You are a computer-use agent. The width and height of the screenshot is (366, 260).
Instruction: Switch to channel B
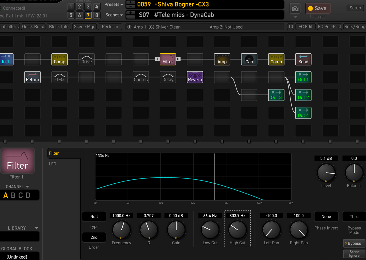pyautogui.click(x=13, y=195)
